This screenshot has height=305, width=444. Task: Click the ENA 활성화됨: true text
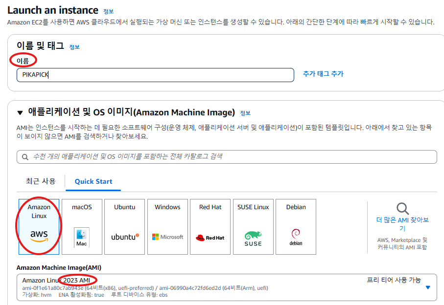[81, 295]
